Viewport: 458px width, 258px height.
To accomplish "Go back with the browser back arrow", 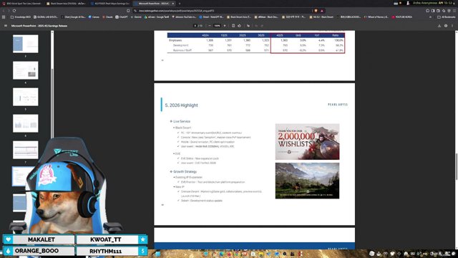I will (4, 11).
